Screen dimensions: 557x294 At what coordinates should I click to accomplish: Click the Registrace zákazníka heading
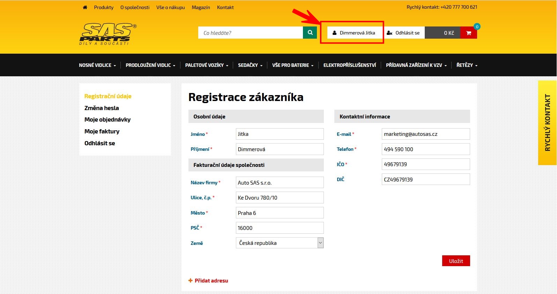click(246, 97)
